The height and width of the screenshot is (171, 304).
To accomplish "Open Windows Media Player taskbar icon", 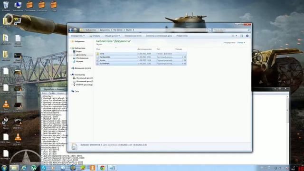I will click(53, 168).
